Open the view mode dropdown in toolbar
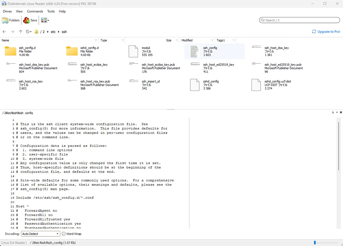The image size is (343, 246). [45, 20]
